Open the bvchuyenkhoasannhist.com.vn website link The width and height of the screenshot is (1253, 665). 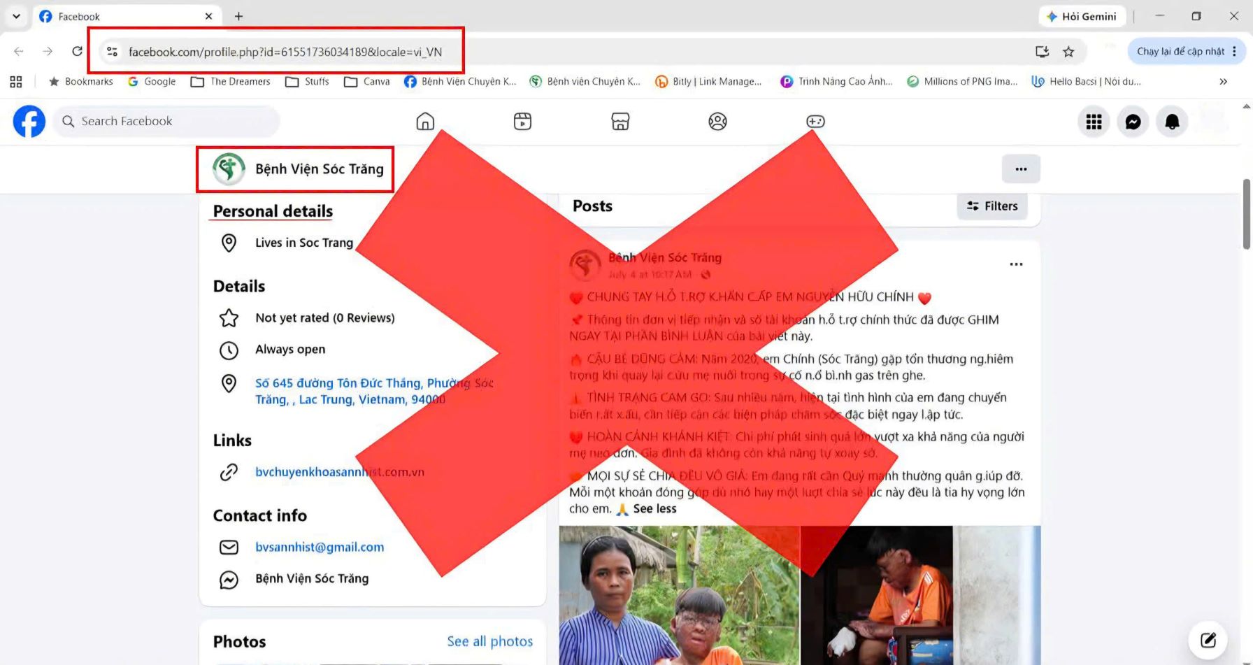point(340,472)
